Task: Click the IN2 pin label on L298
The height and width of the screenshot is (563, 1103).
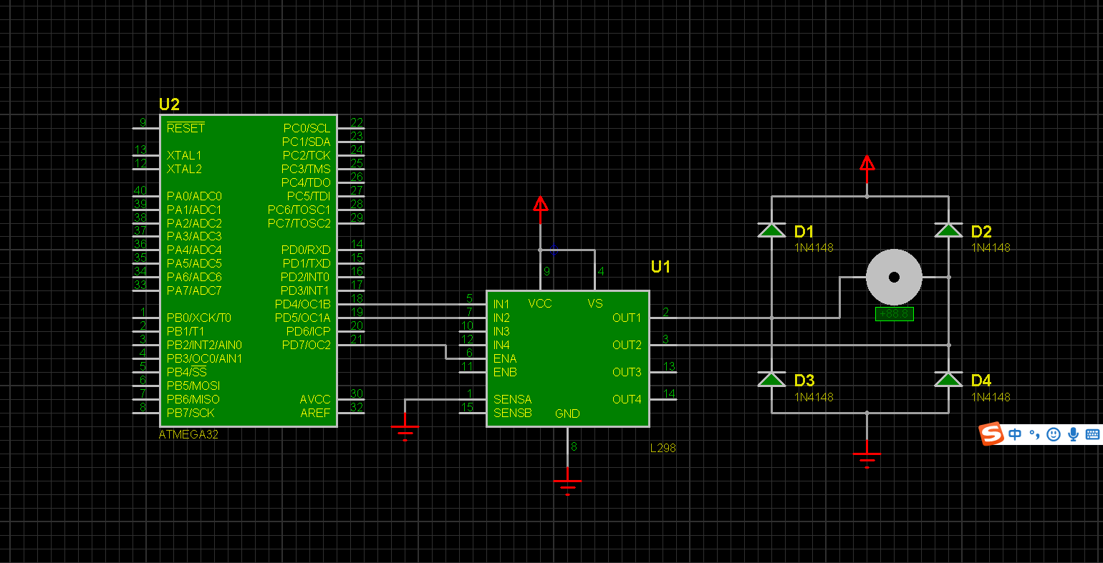Action: pos(501,318)
